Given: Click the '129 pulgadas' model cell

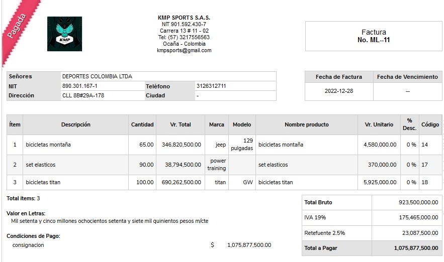Looking at the screenshot, I should [242, 145].
